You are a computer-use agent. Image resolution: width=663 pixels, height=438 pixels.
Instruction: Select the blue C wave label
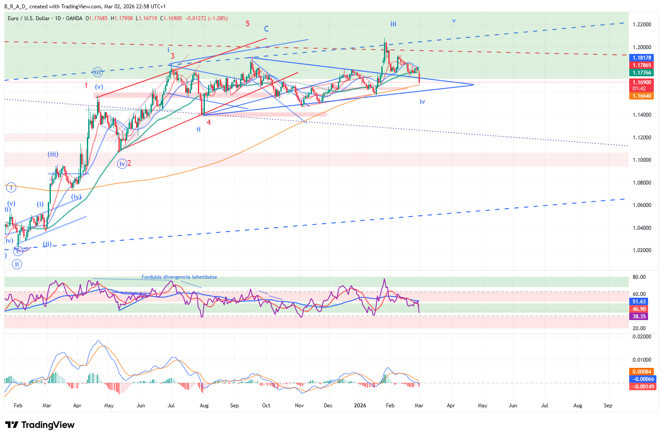point(266,29)
